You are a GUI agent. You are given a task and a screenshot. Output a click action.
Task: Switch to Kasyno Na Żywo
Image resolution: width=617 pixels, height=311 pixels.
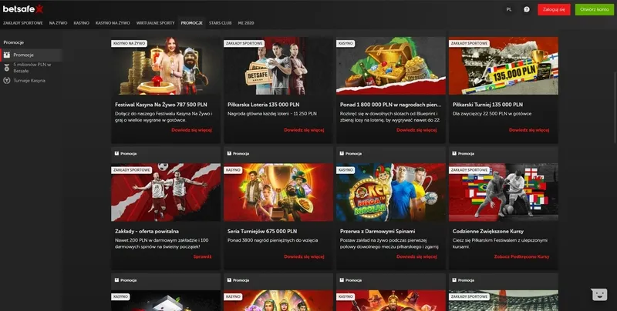(x=113, y=23)
